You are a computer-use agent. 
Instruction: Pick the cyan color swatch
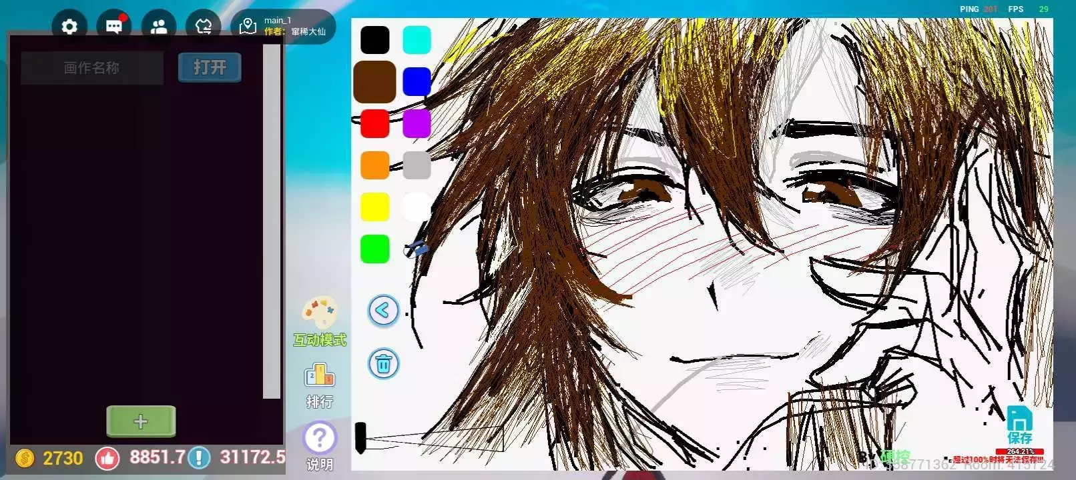417,40
